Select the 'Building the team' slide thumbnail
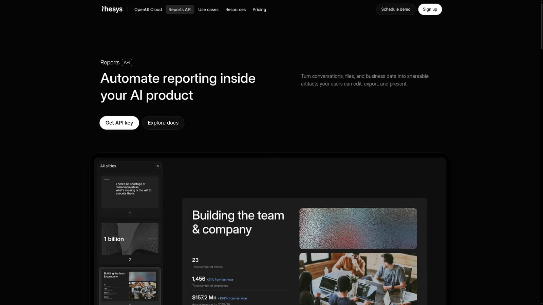 tap(130, 285)
